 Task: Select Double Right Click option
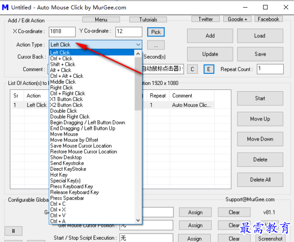(x=92, y=117)
